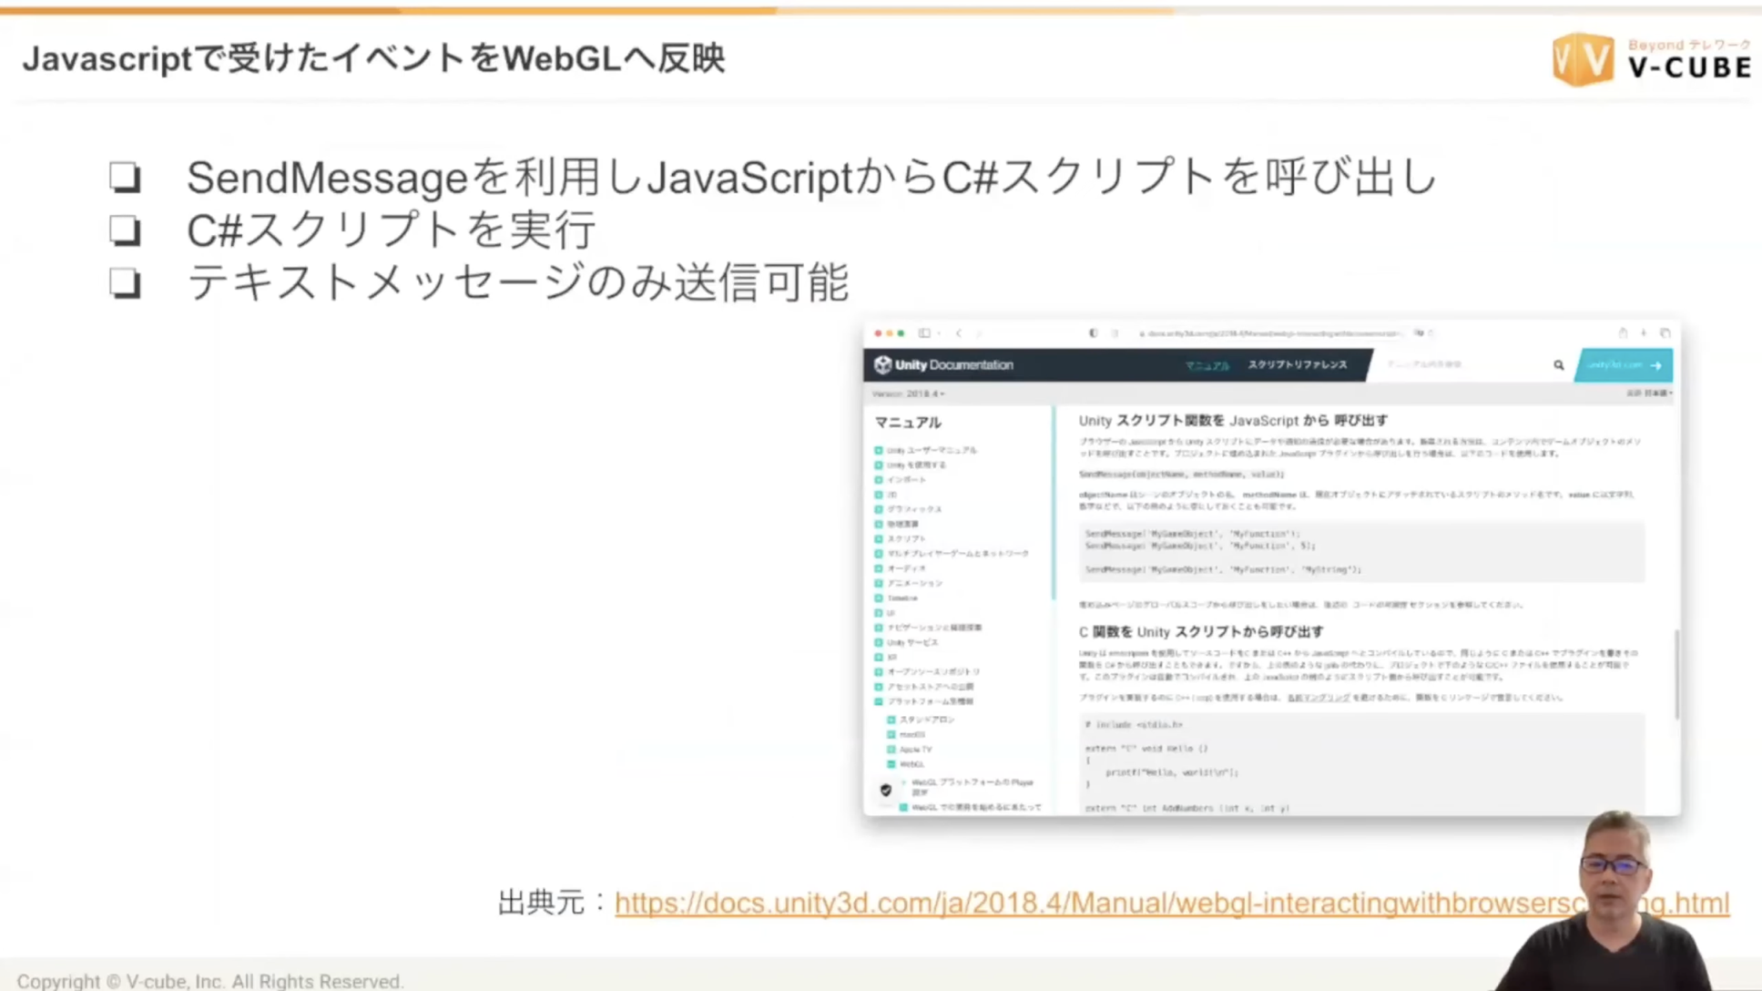Click the shield checkmark privacy badge
1762x991 pixels.
[x=886, y=790]
